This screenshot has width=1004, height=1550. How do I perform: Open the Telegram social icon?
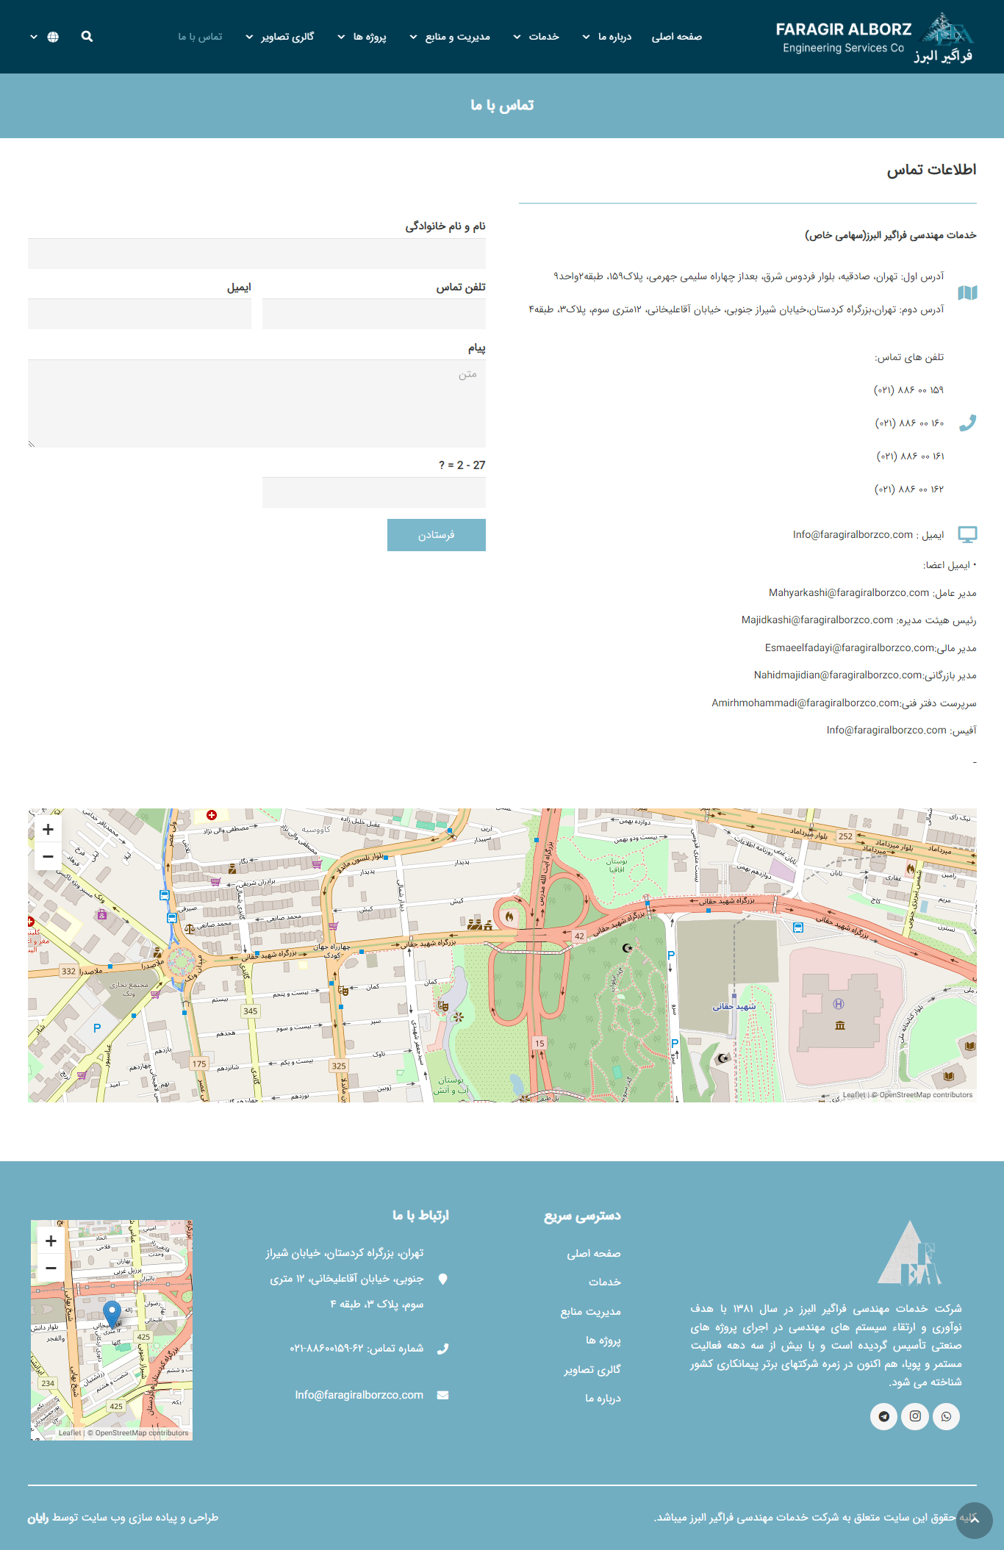884,1416
